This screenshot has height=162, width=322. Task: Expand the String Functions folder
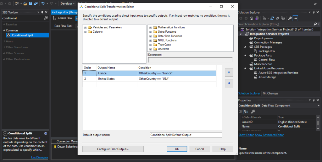(151, 32)
